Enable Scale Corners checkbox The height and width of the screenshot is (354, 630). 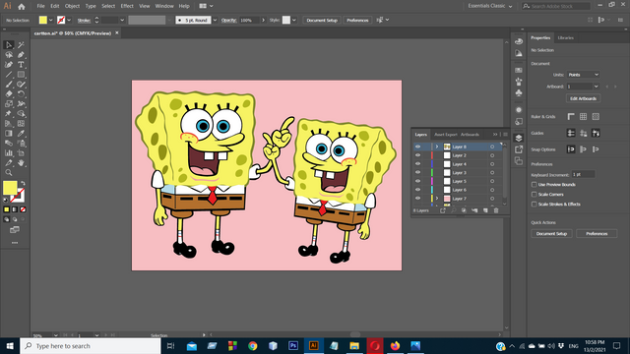click(534, 195)
